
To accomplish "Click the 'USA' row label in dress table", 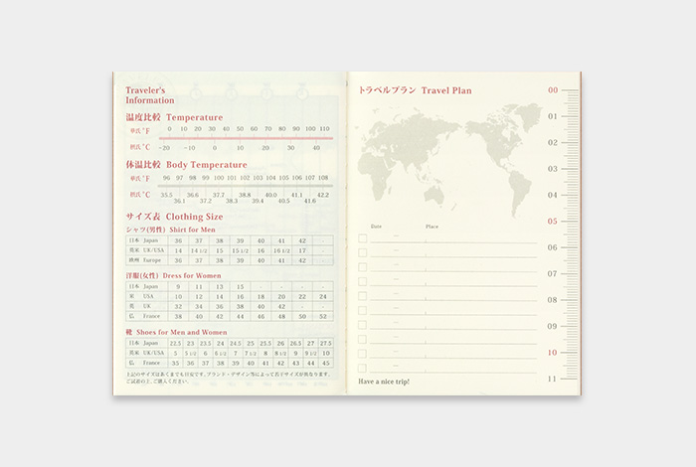I will (148, 296).
